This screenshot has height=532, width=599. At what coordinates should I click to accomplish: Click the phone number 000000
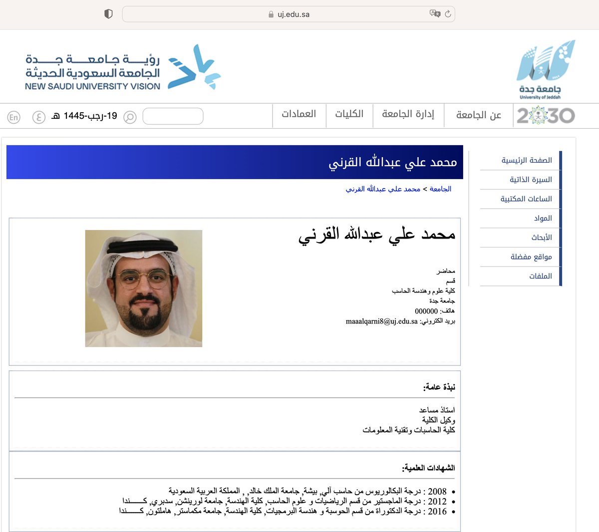426,311
